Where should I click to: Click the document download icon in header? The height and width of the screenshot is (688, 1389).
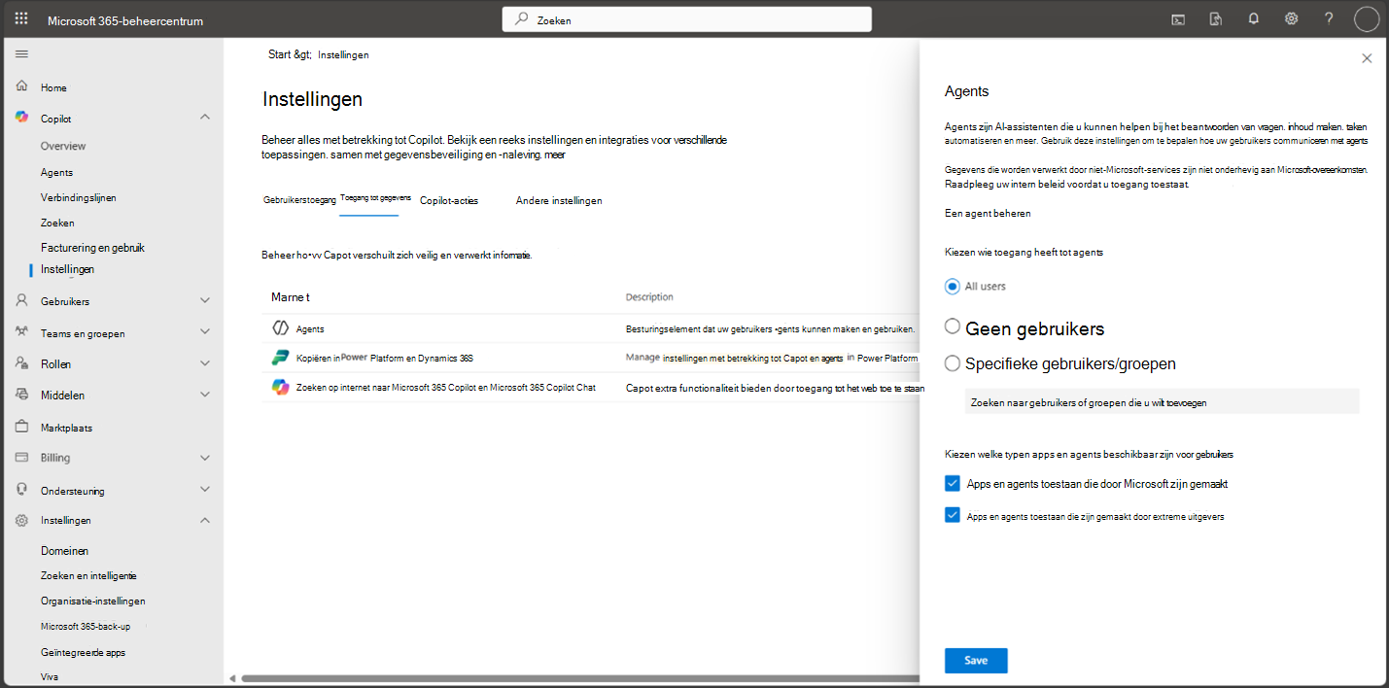[x=1215, y=18]
